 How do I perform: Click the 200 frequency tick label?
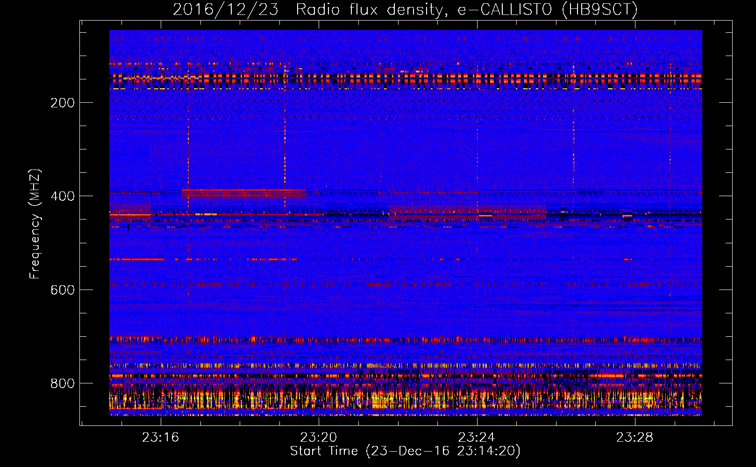pos(63,103)
